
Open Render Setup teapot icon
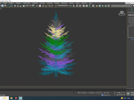pyautogui.click(x=97, y=6)
